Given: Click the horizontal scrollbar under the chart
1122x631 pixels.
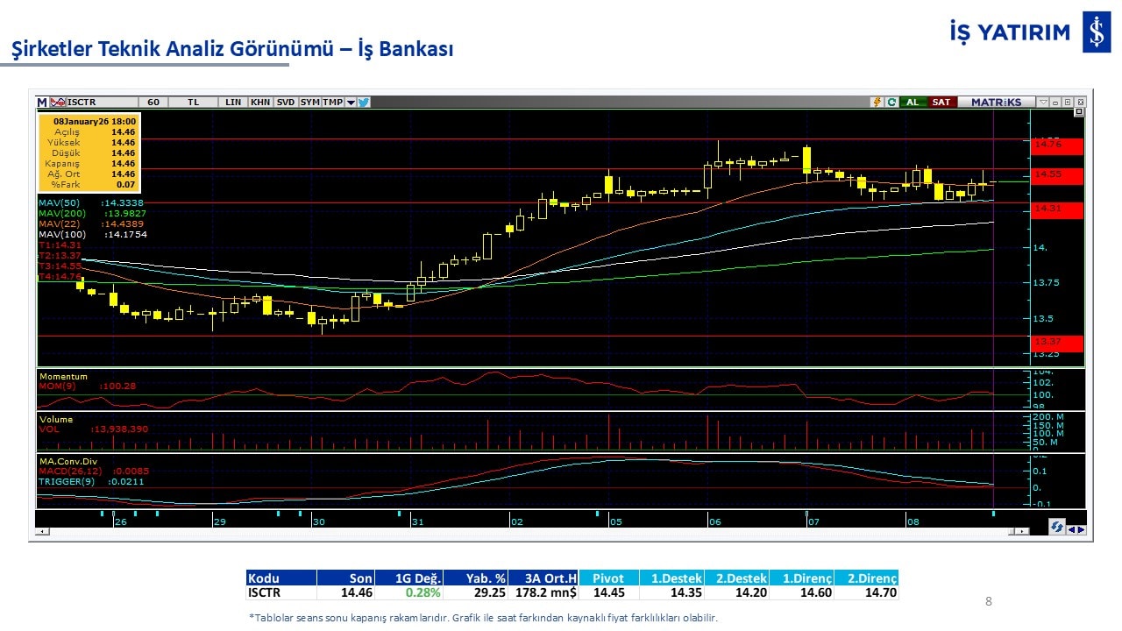Looking at the screenshot, I should click(x=526, y=531).
